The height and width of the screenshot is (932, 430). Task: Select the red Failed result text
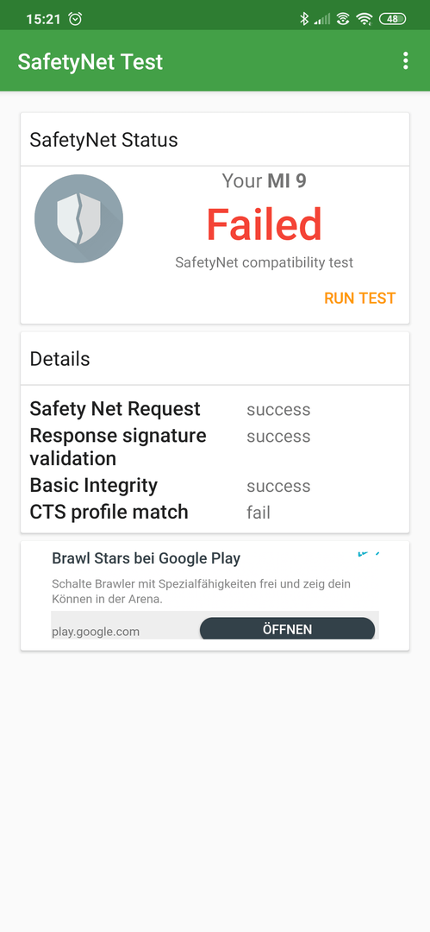[x=265, y=224]
